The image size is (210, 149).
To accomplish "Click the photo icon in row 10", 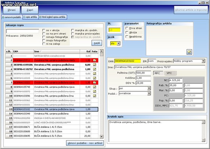I will click(95, 96).
